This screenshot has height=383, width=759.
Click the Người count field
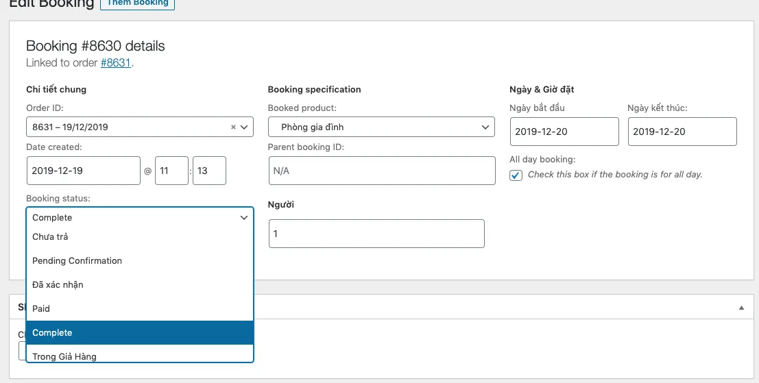(376, 234)
